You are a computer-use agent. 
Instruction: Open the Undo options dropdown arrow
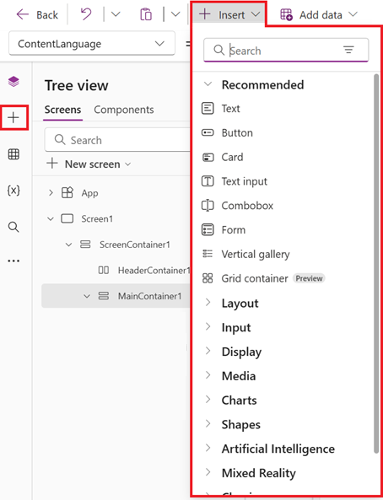click(x=116, y=14)
